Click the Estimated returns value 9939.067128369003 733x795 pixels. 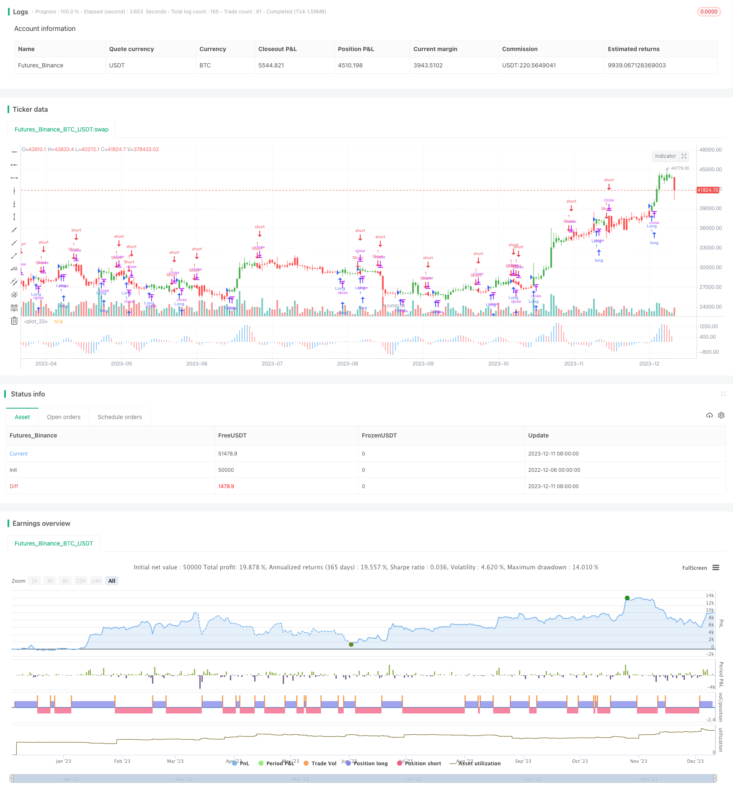coord(637,65)
